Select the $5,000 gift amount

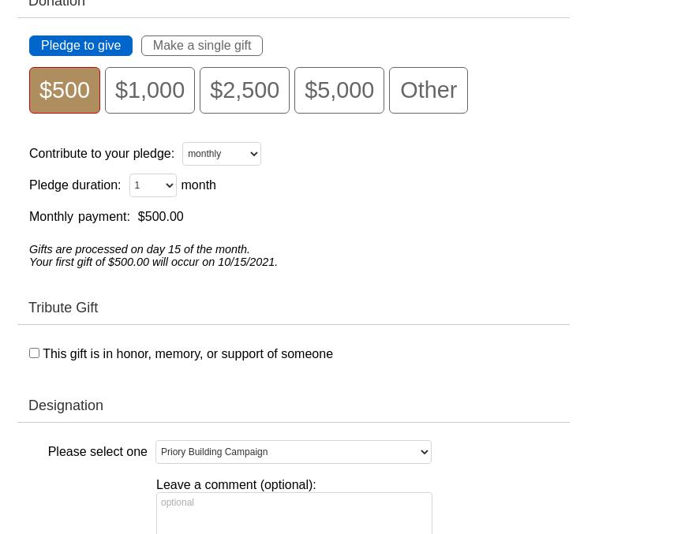339,90
